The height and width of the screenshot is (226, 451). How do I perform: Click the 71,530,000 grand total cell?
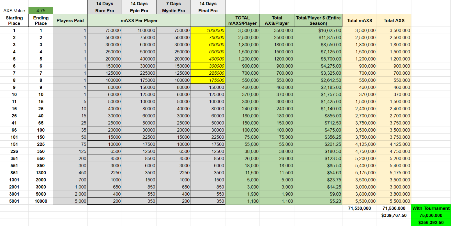360,208
